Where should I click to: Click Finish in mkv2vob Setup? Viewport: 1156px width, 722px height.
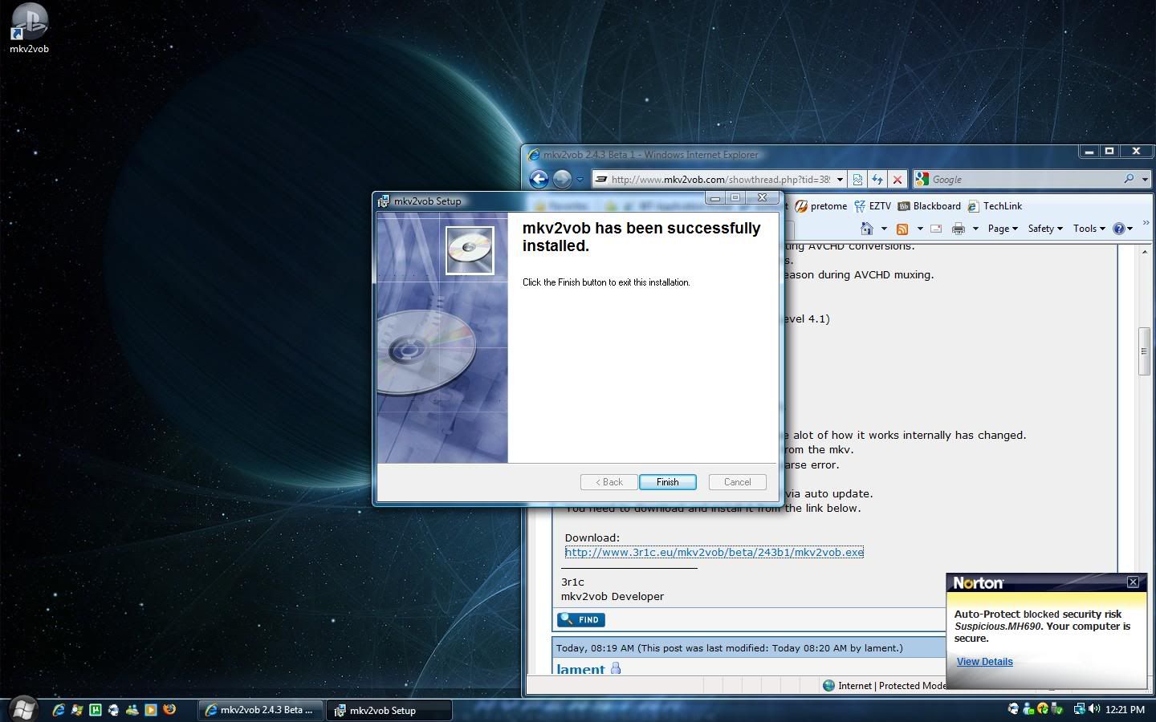pos(667,482)
